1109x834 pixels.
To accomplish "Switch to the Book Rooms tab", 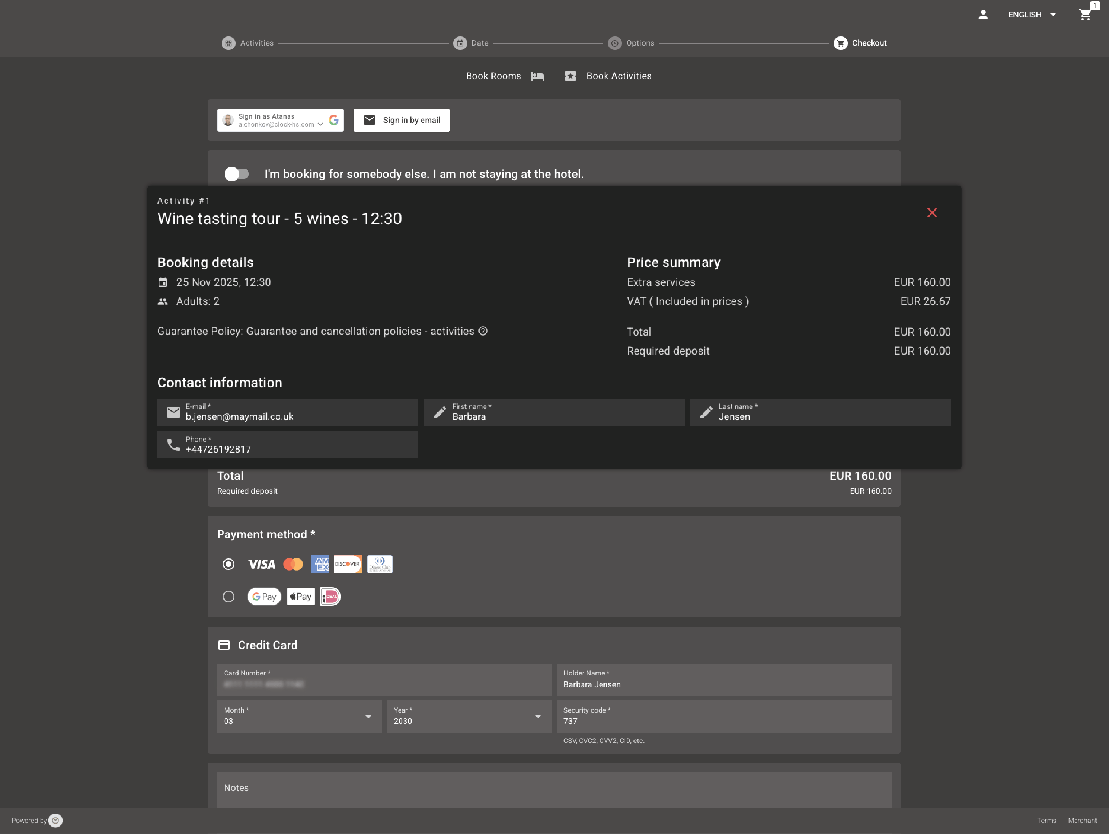I will [494, 76].
